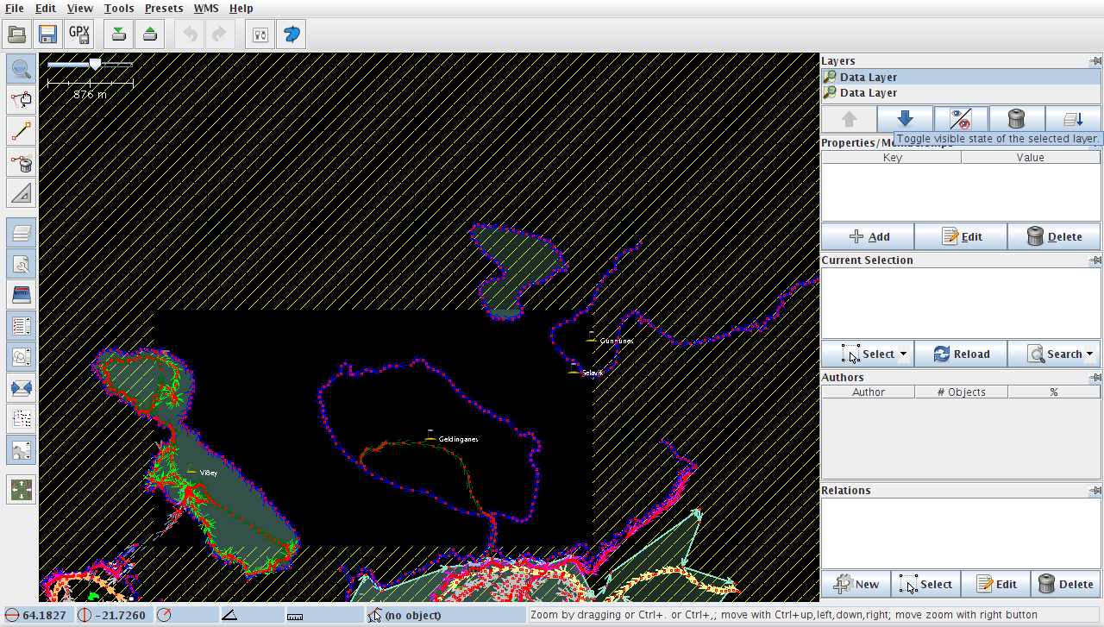Click the map zoom slider handle
This screenshot has width=1104, height=627.
[95, 64]
